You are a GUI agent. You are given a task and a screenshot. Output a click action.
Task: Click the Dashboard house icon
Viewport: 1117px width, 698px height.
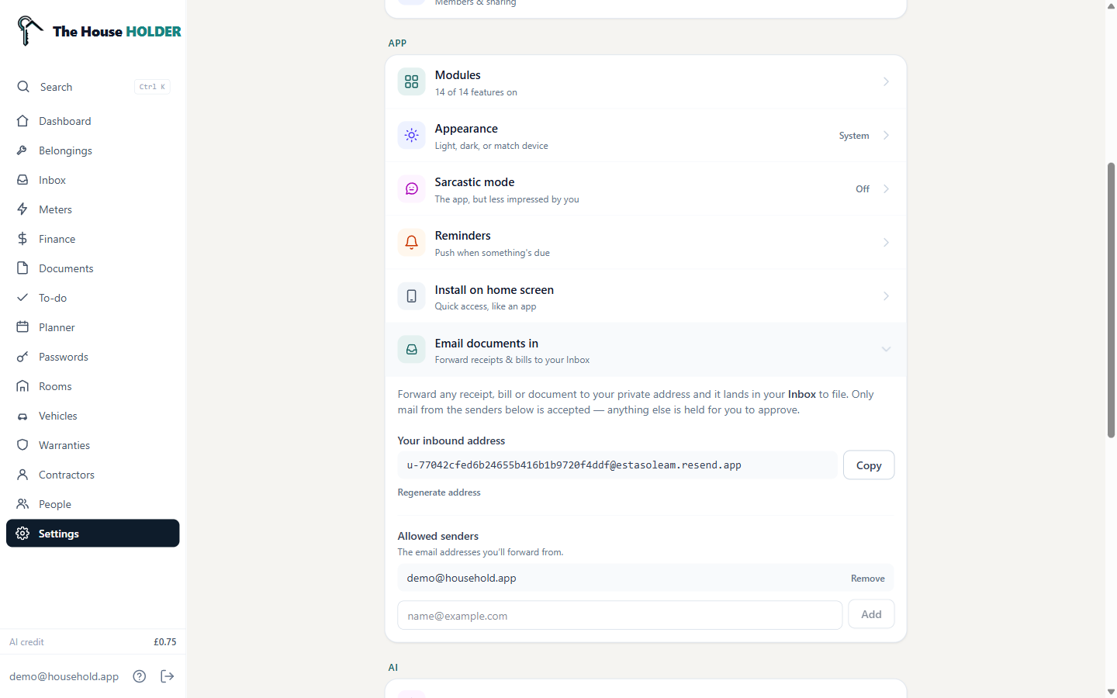pos(22,121)
